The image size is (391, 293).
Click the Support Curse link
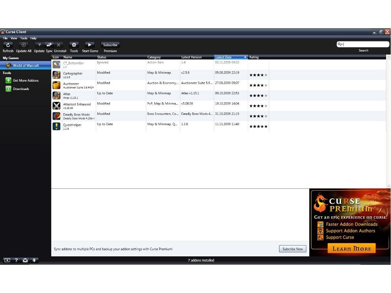(x=340, y=237)
